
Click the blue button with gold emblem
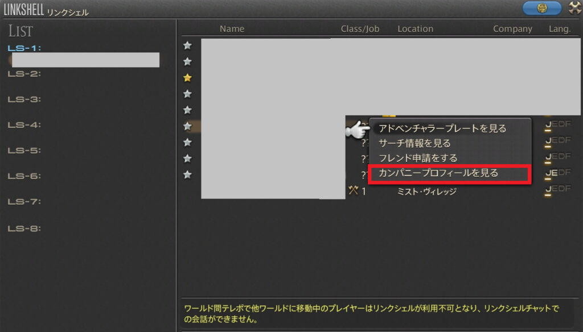542,8
